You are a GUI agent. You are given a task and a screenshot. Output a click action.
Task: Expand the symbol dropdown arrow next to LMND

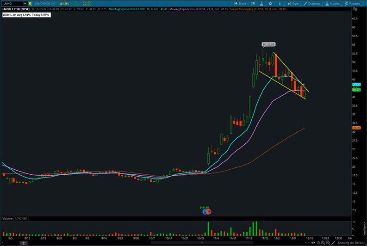point(25,4)
